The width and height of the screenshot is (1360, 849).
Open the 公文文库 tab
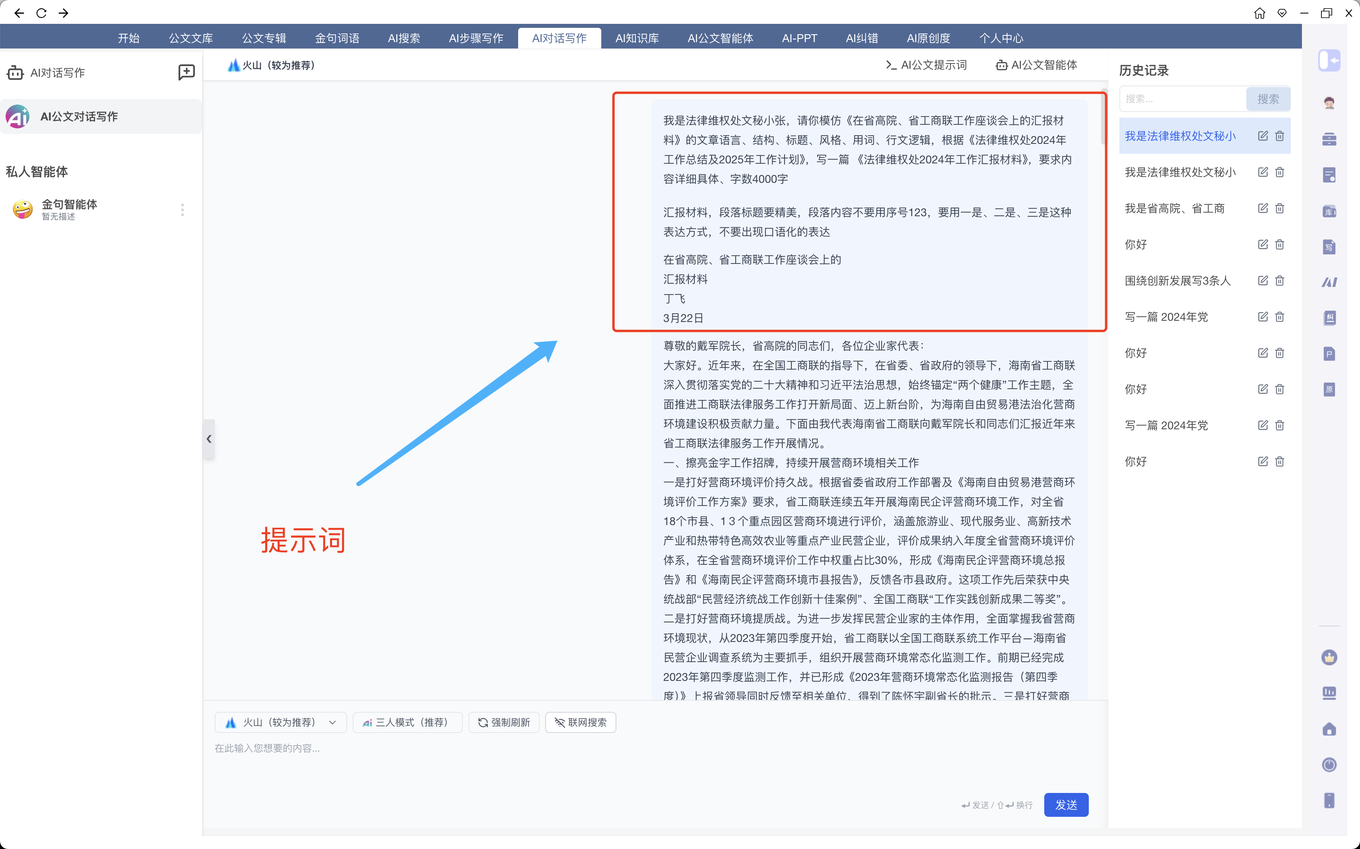tap(190, 38)
